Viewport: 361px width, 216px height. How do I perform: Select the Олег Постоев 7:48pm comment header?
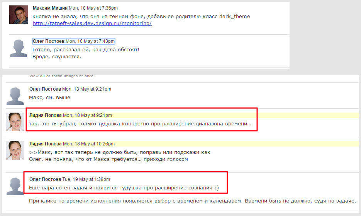click(x=74, y=41)
